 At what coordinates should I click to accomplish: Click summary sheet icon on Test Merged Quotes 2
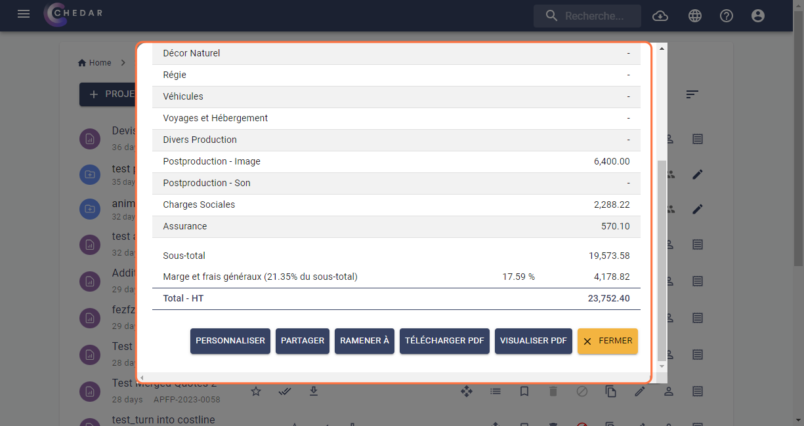698,391
